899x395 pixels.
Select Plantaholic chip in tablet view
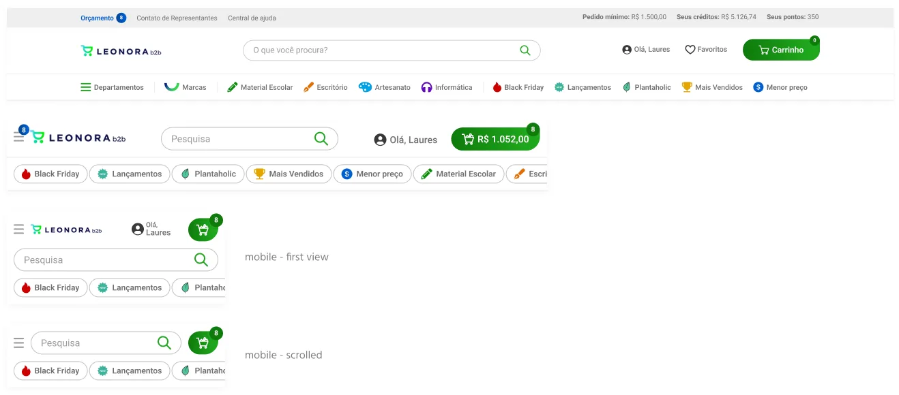coord(208,174)
